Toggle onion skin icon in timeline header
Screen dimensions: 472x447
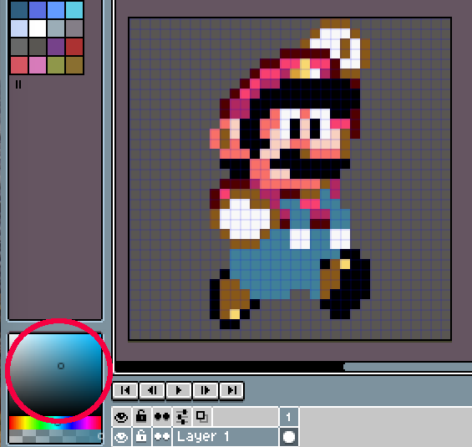(202, 417)
